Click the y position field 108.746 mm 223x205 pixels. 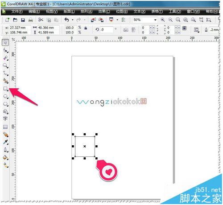pyautogui.click(x=20, y=32)
